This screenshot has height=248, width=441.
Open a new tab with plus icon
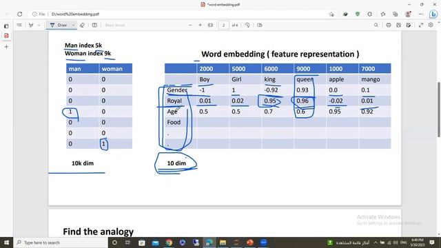pyautogui.click(x=6, y=47)
